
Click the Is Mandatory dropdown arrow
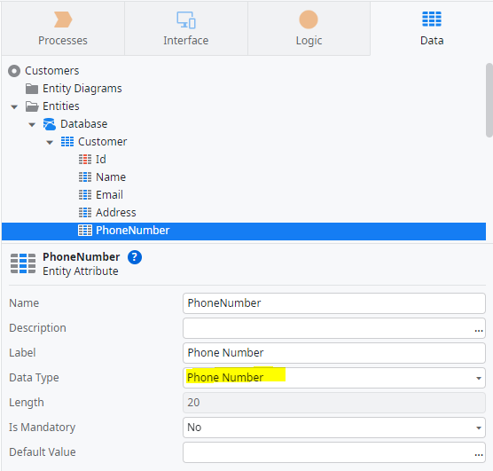[x=479, y=428]
